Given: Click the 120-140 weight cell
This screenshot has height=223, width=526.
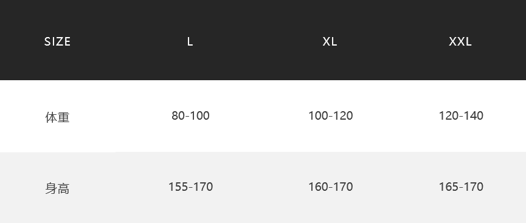Looking at the screenshot, I should click(461, 115).
